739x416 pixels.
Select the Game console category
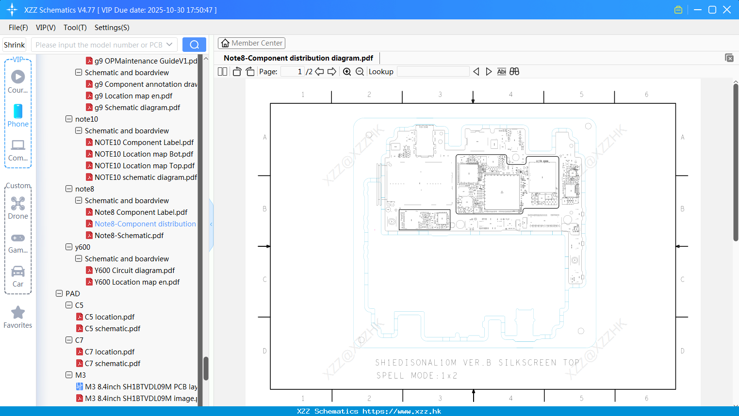(x=18, y=242)
